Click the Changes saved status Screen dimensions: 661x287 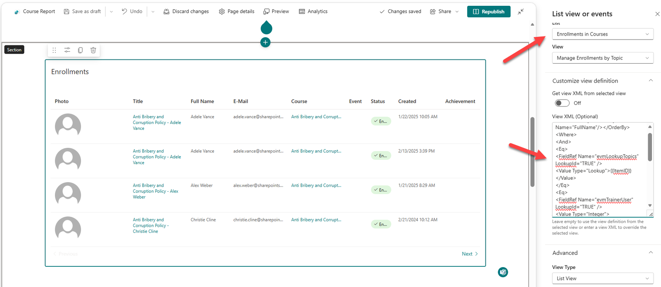click(x=400, y=12)
